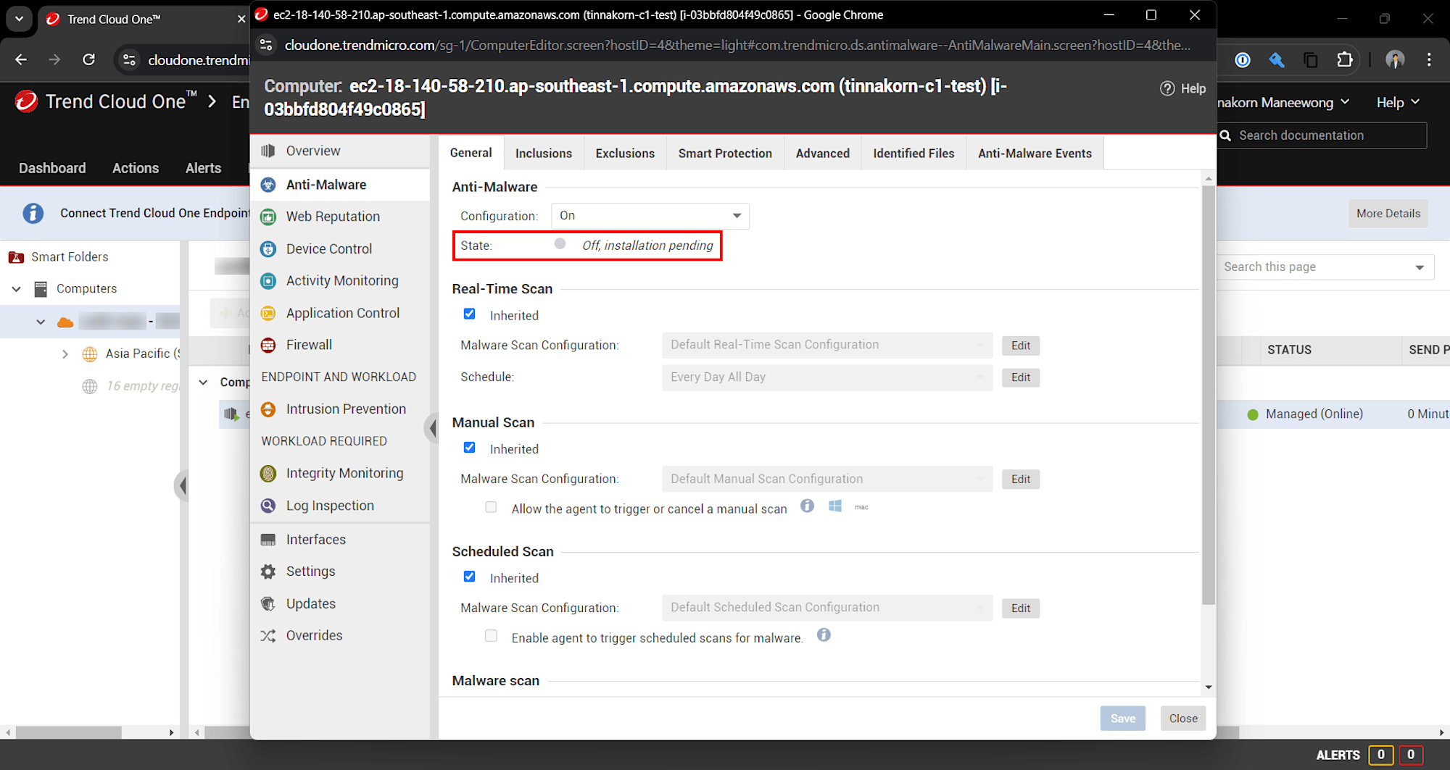Switch to the Inclusions tab

coord(544,154)
